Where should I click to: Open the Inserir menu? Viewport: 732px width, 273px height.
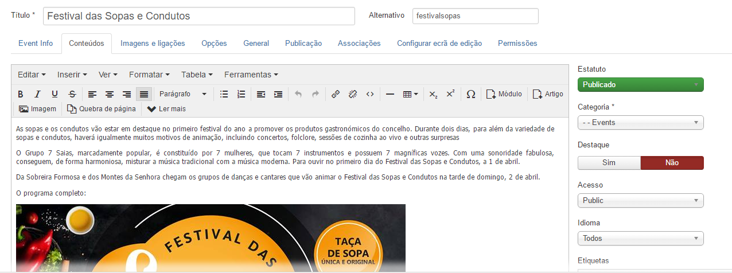[x=72, y=75]
